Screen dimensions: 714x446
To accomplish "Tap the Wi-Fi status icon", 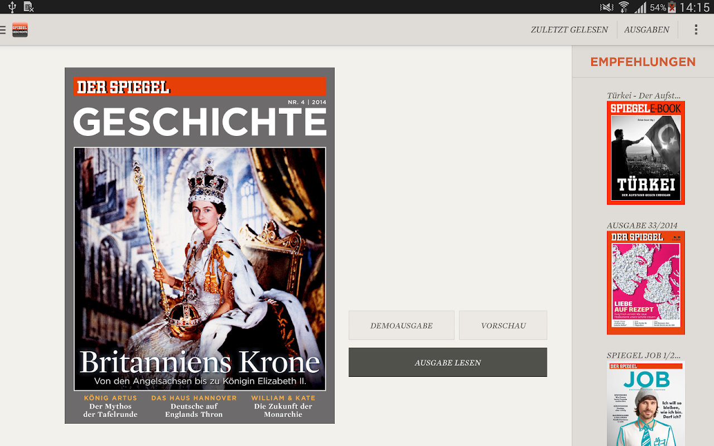I will (624, 7).
